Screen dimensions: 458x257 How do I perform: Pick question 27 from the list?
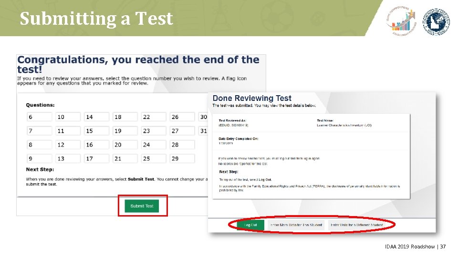point(182,131)
